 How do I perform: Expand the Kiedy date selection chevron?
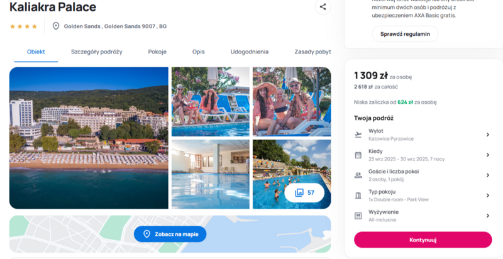[488, 155]
